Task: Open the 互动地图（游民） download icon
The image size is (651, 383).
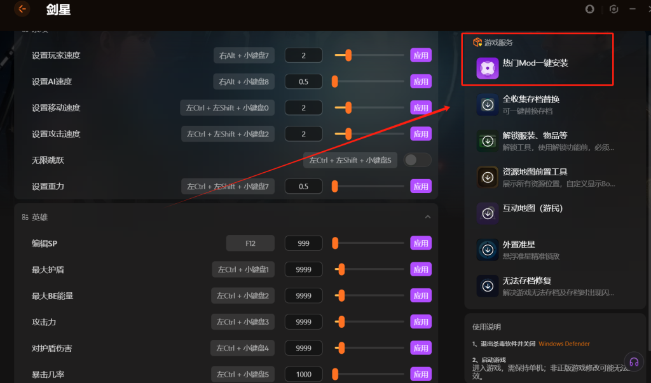Action: point(488,213)
